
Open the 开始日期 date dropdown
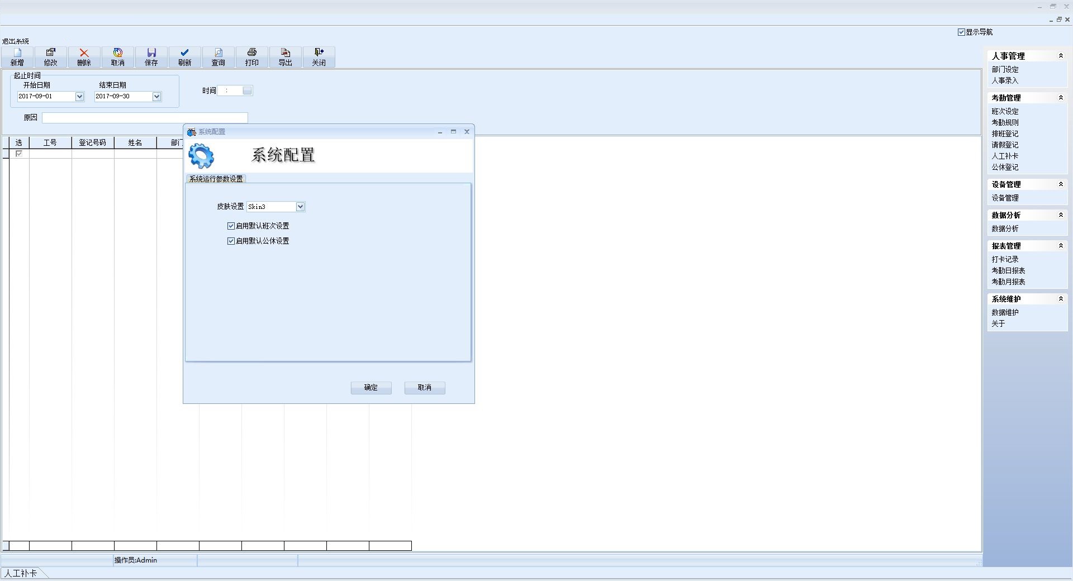point(79,96)
